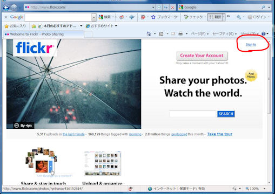Expand the Google toolbar search box dropdown
275x194 pixels.
(93, 17)
